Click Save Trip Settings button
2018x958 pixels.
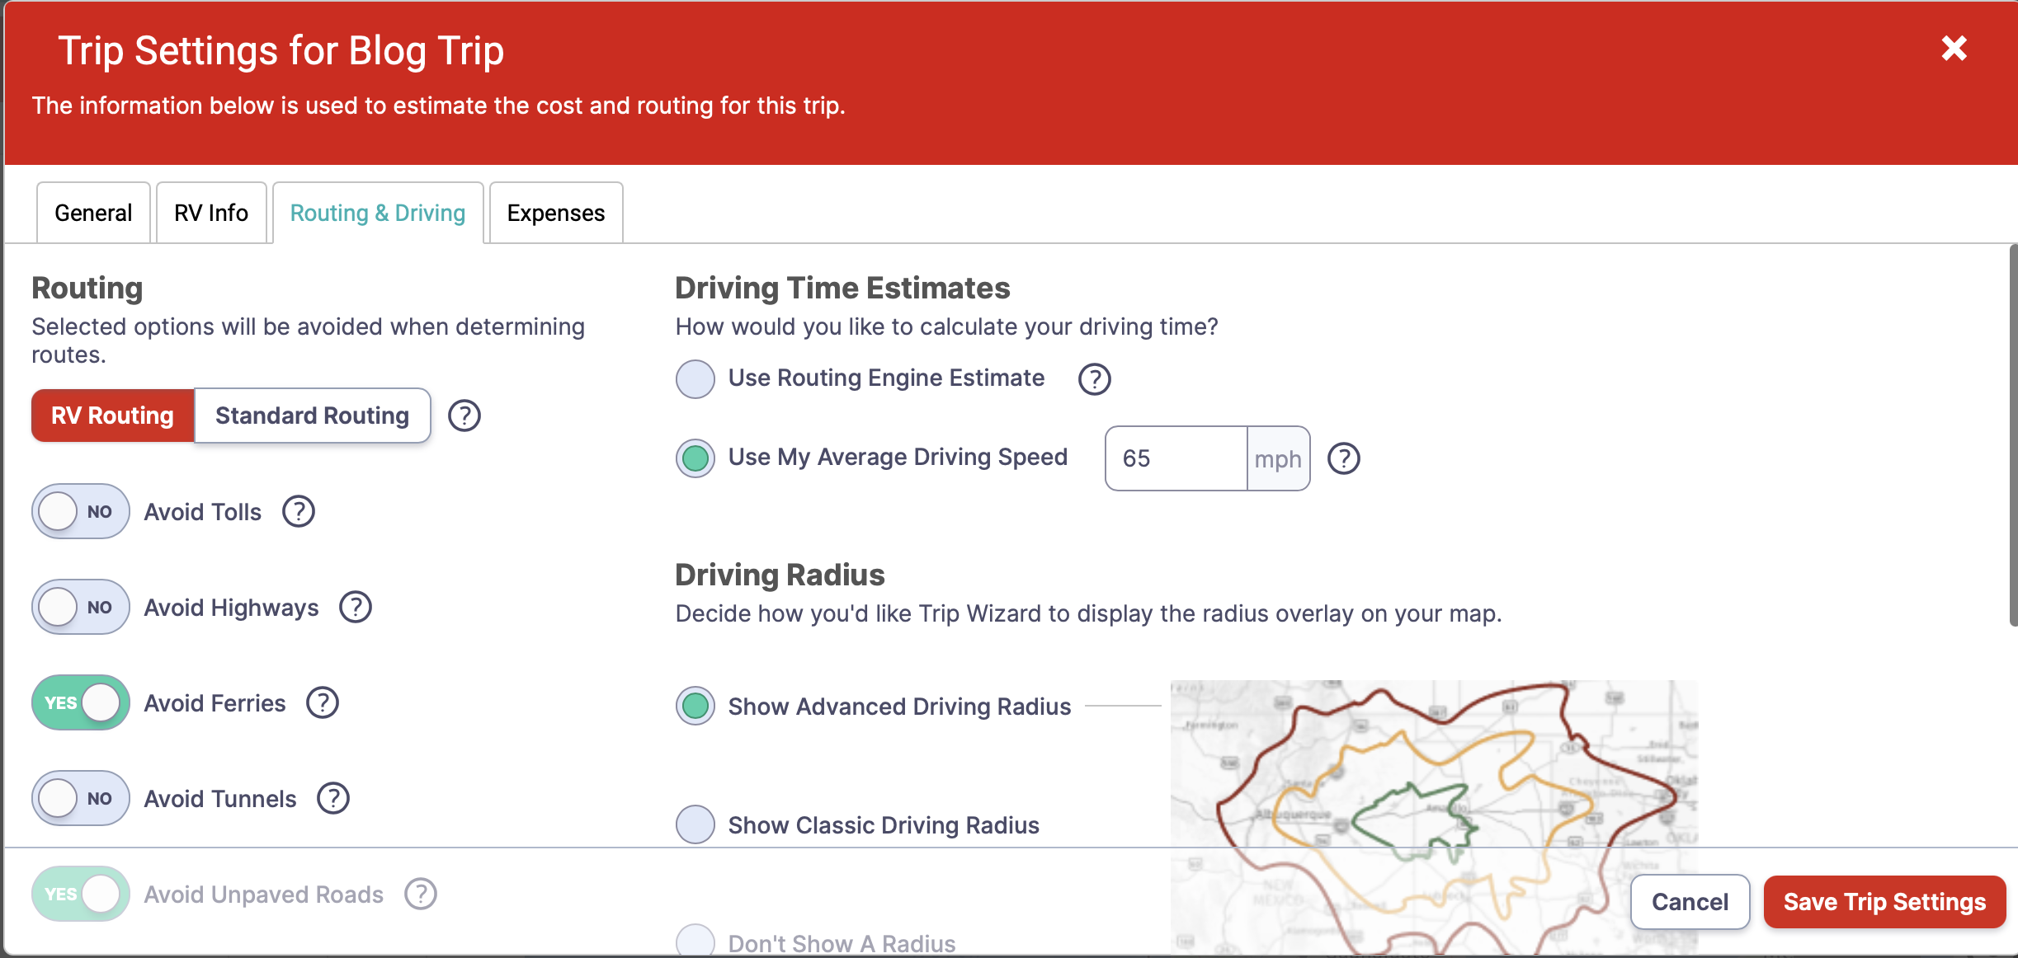point(1884,902)
